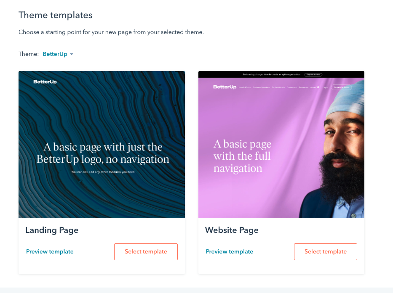Click 'For Individuals' in preview navigation
The width and height of the screenshot is (393, 293).
coord(278,87)
